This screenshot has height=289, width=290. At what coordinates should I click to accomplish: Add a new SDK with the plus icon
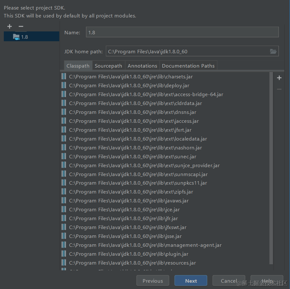click(x=10, y=26)
